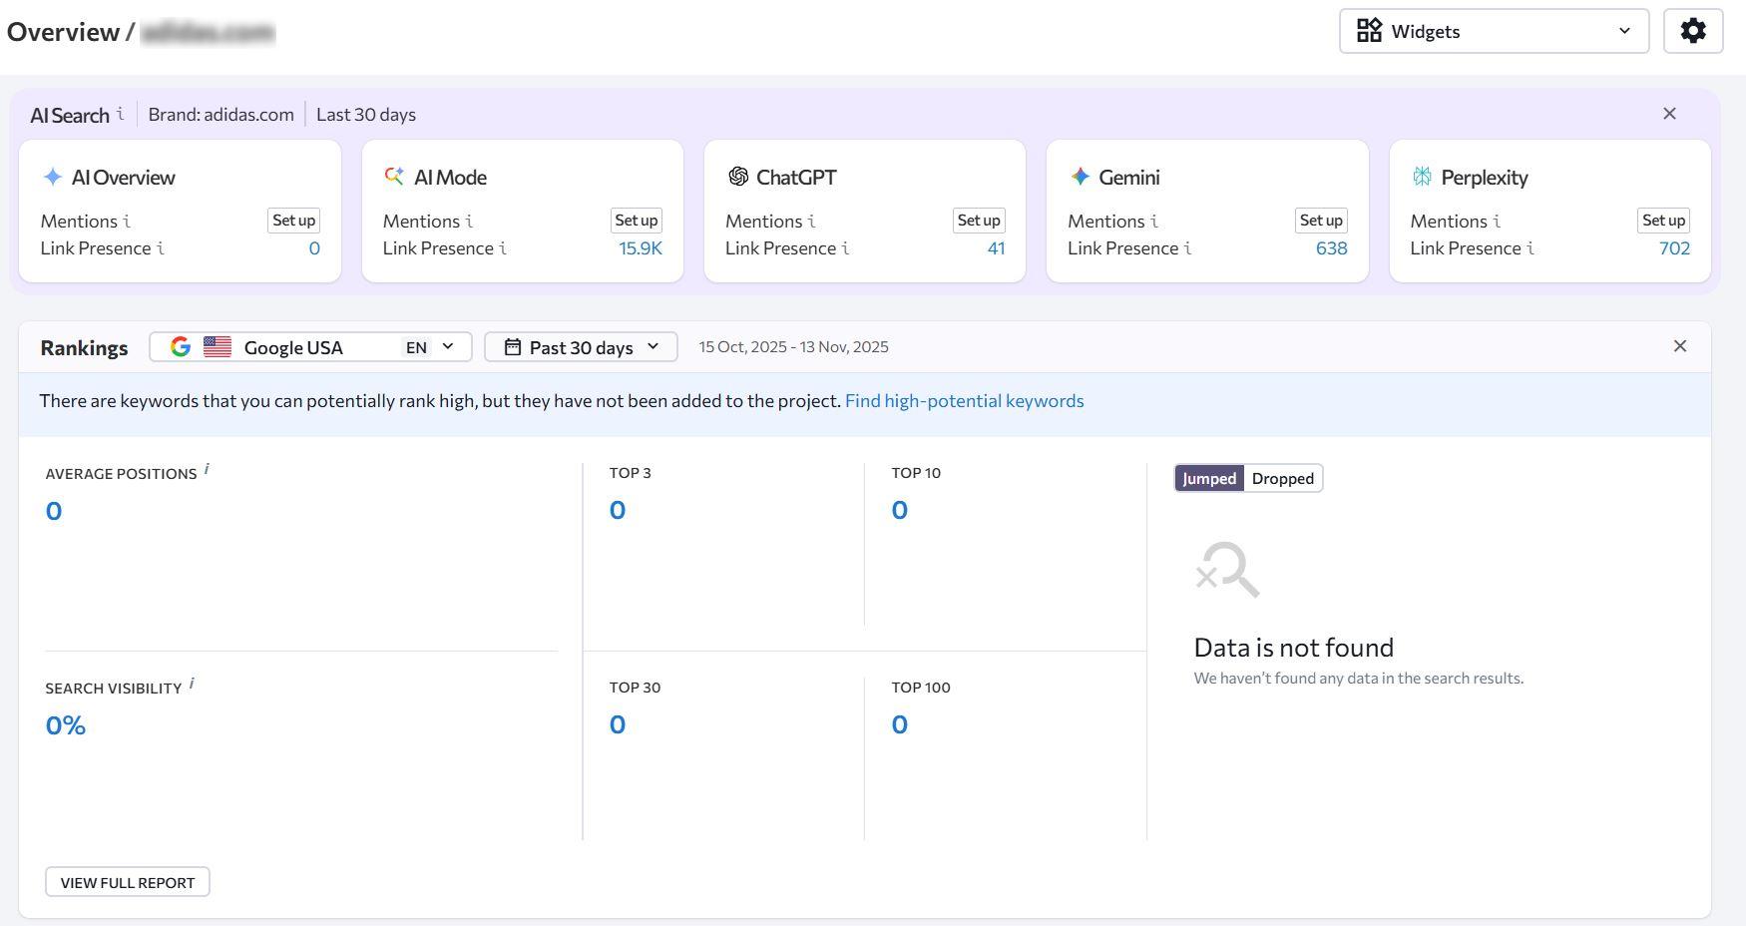The image size is (1746, 926).
Task: Open the Google USA search engine dropdown
Action: tap(446, 346)
